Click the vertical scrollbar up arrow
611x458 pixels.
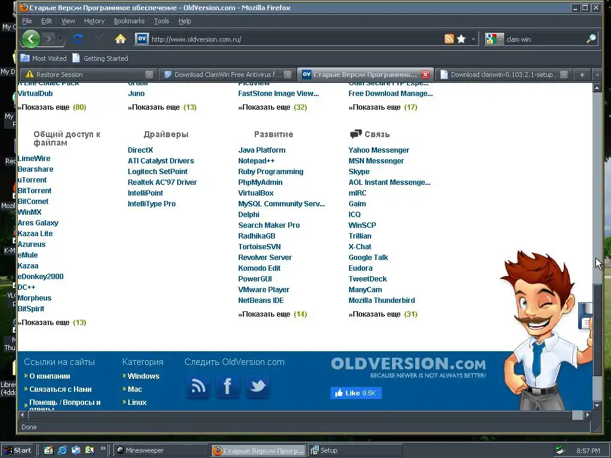click(597, 88)
